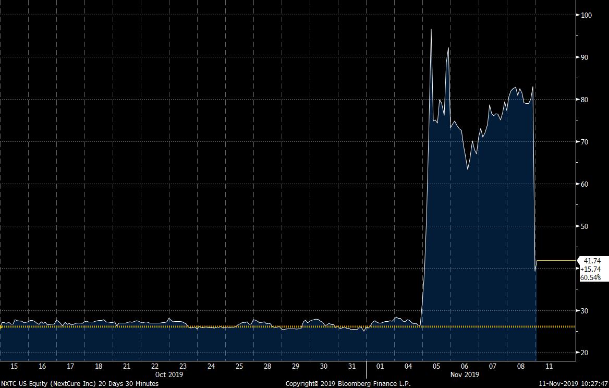Click date label 28 on time axis
The image size is (609, 388).
point(267,366)
